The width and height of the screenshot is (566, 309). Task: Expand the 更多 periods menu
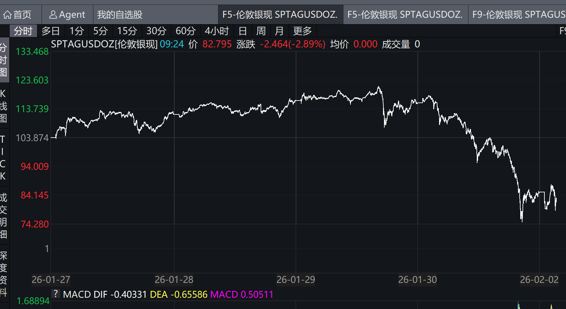click(302, 31)
